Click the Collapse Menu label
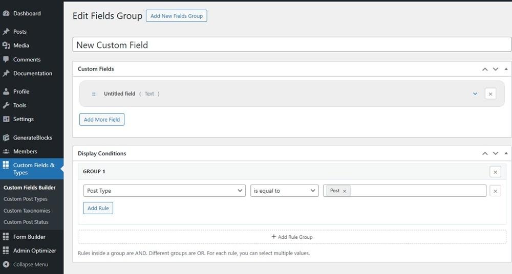Image resolution: width=512 pixels, height=274 pixels. pos(30,264)
